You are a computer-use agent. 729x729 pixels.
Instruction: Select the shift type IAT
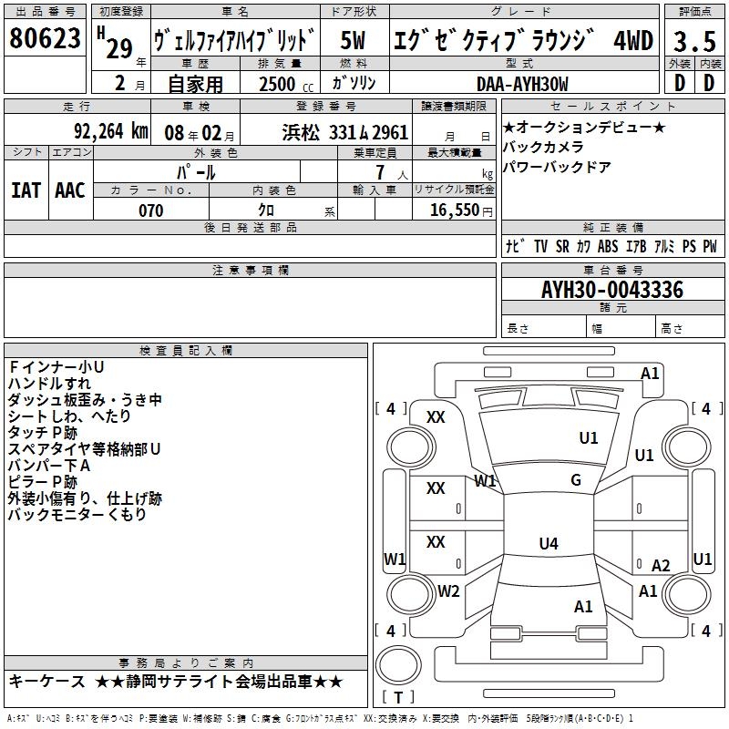26,190
